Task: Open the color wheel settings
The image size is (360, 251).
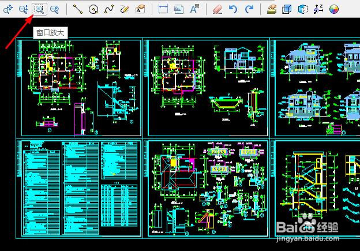Action: tap(334, 9)
